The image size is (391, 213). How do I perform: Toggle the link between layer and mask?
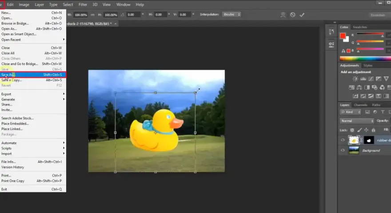[x=362, y=140]
